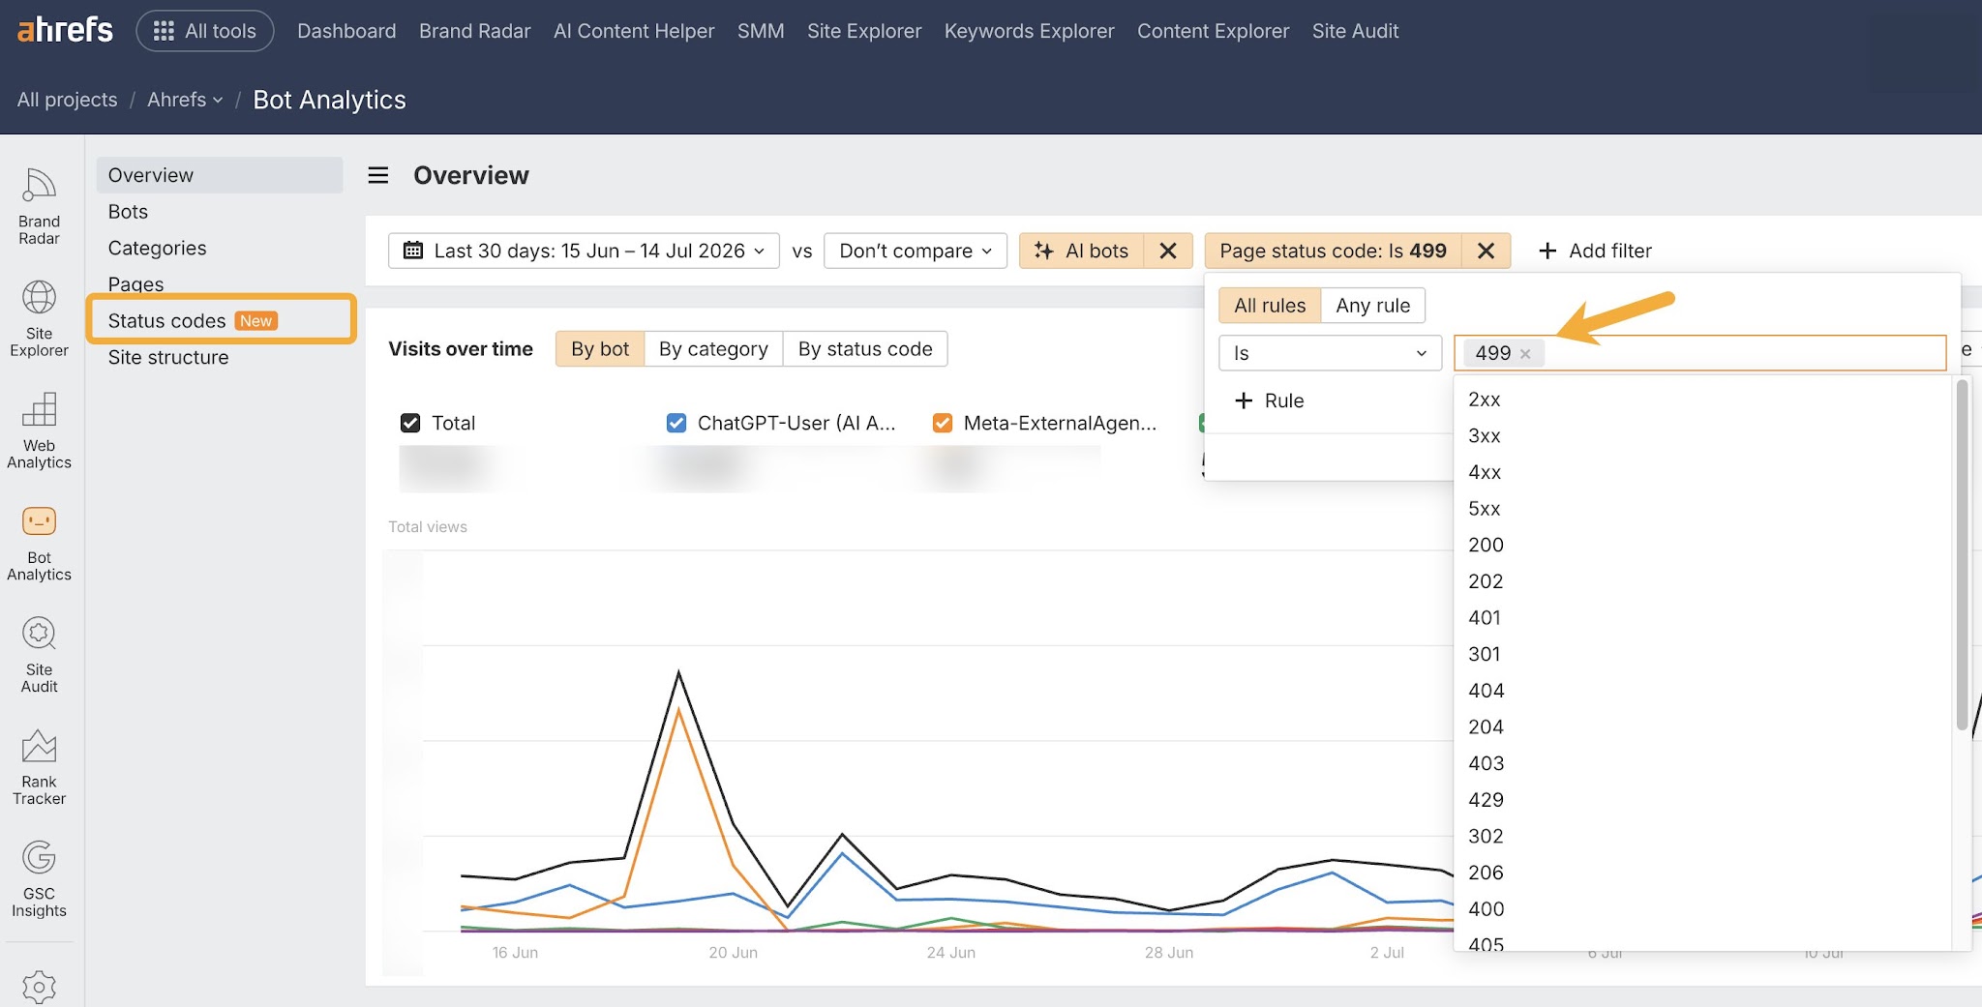
Task: Choose 2xx from status list
Action: tap(1484, 400)
